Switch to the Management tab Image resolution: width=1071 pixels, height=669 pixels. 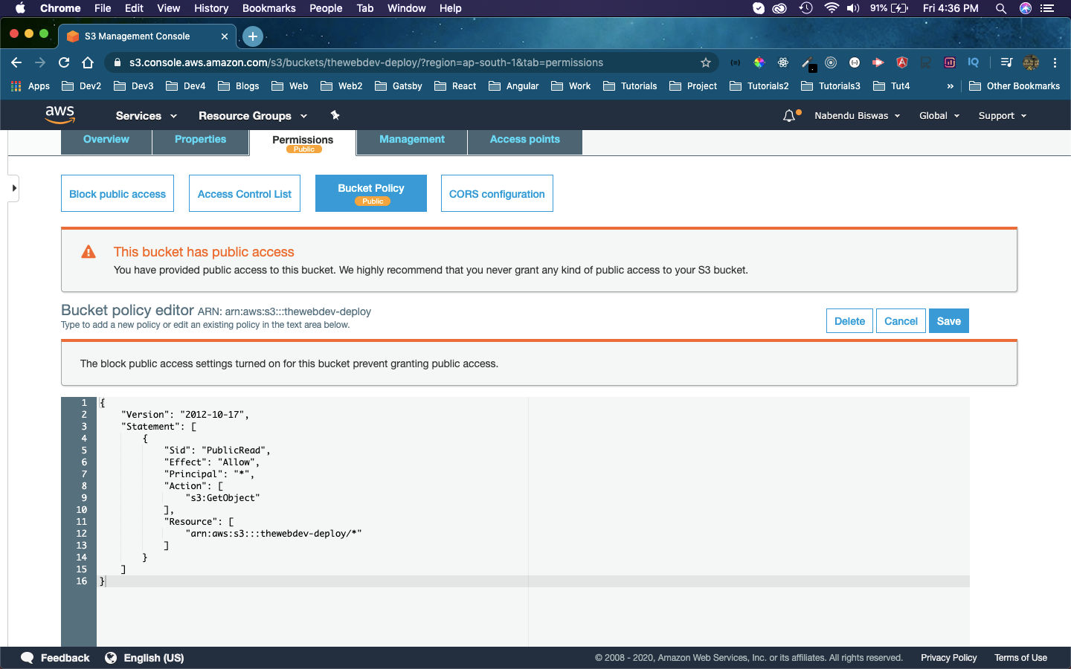pos(412,140)
